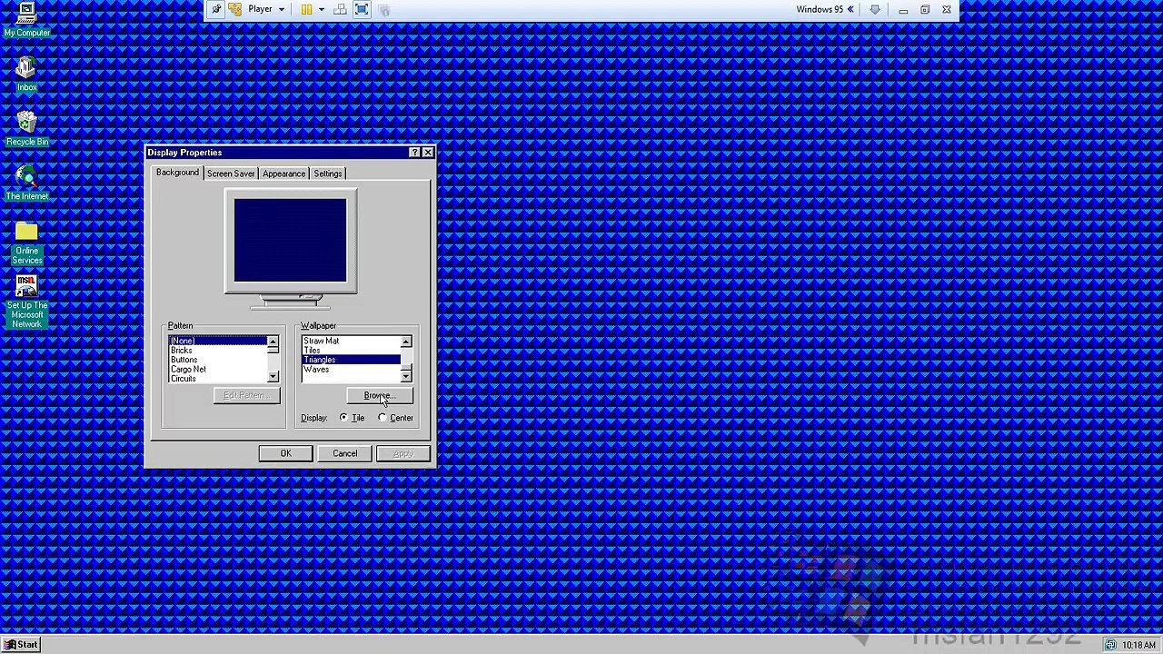Click the send Ctrl+Alt+Del network icon

pyautogui.click(x=340, y=9)
